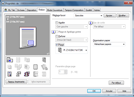Click the My Tab user icon
Viewport: 134px width, 97px height.
tap(6, 10)
